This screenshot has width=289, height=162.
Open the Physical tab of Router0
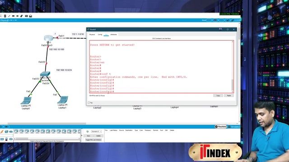point(92,35)
